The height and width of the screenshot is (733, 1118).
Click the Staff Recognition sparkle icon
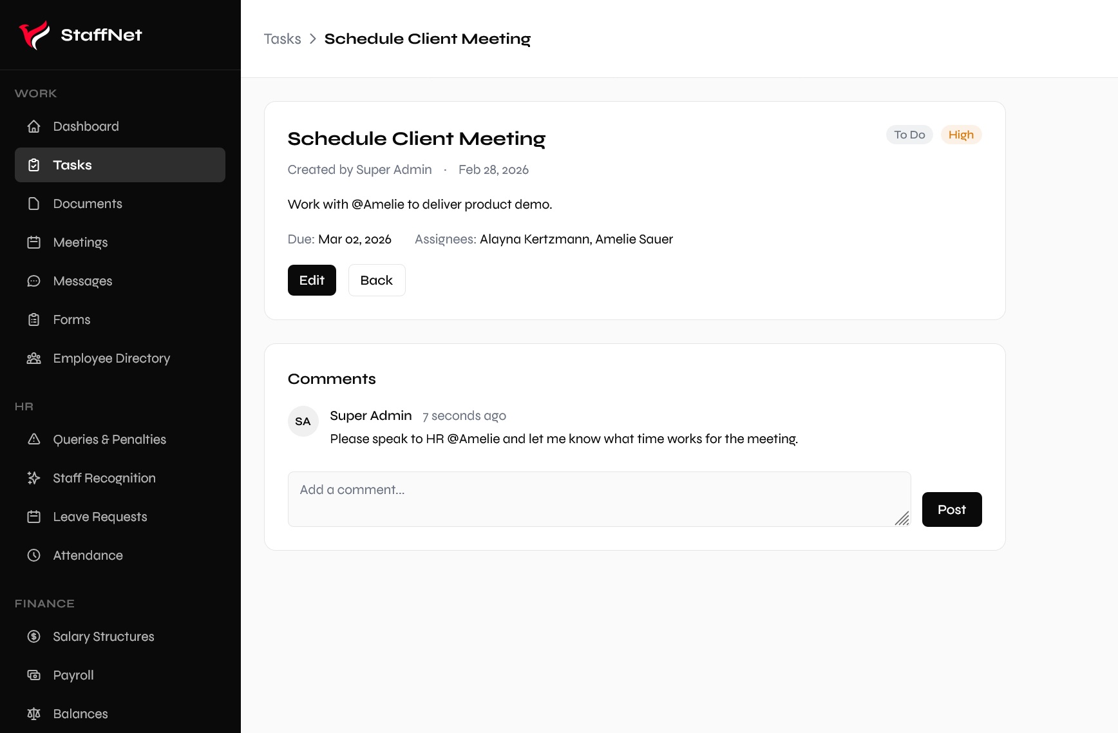(34, 478)
